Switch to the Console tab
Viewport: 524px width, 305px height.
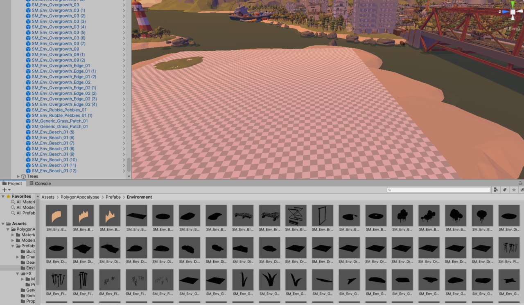tap(40, 184)
